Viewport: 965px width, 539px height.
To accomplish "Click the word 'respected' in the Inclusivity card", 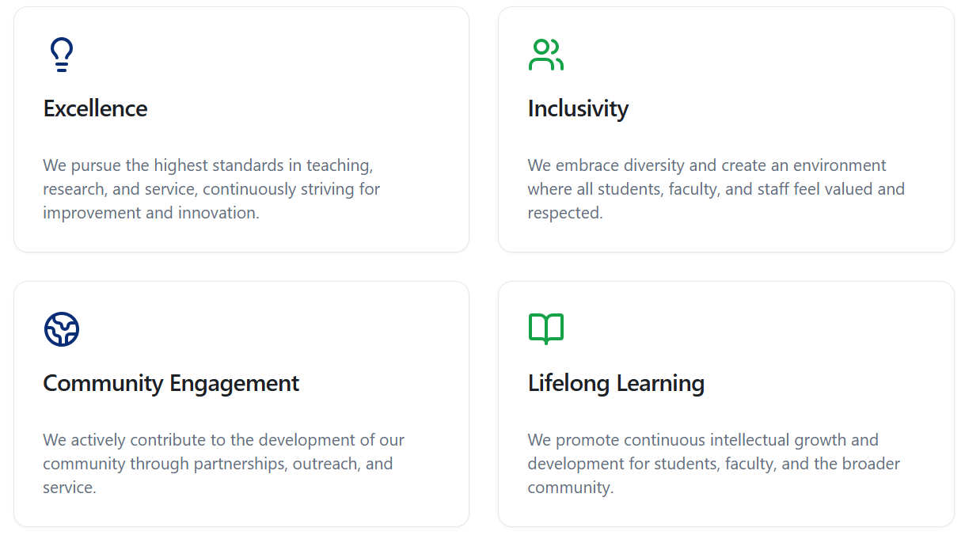I will (564, 213).
